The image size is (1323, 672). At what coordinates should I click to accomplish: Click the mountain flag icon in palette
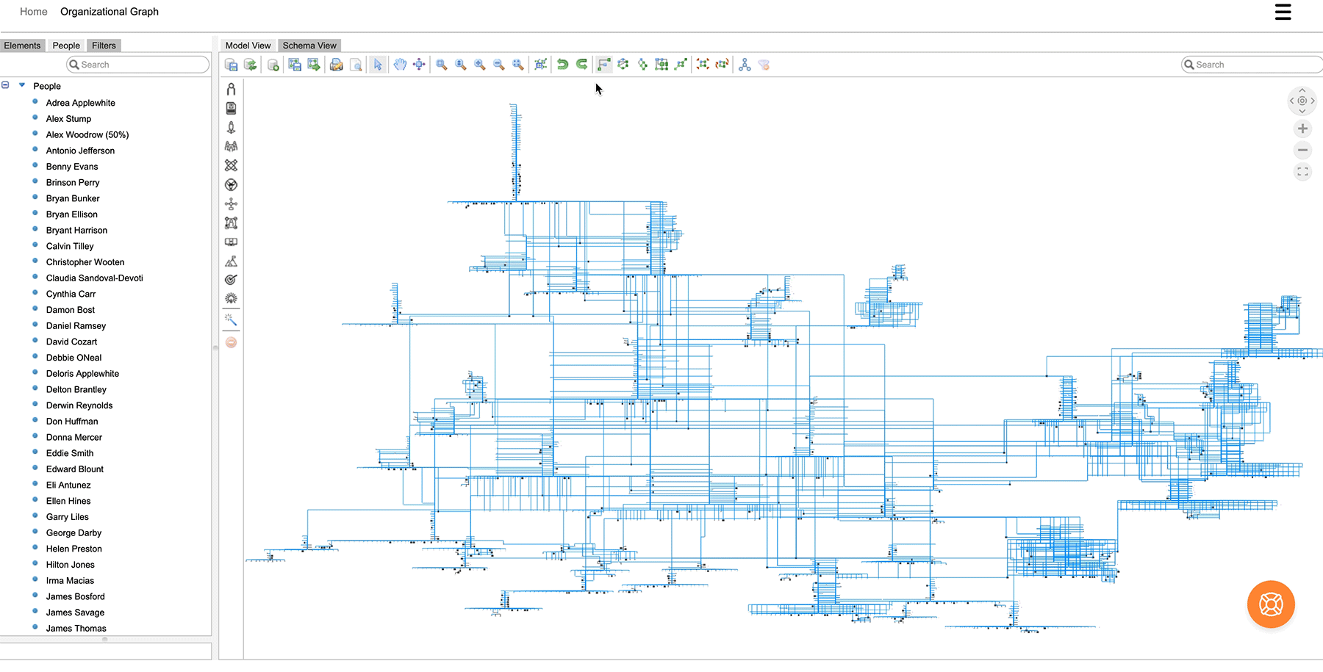(x=231, y=261)
